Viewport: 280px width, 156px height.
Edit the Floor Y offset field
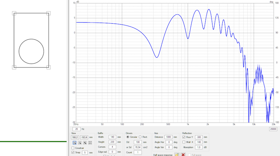[x=199, y=137]
